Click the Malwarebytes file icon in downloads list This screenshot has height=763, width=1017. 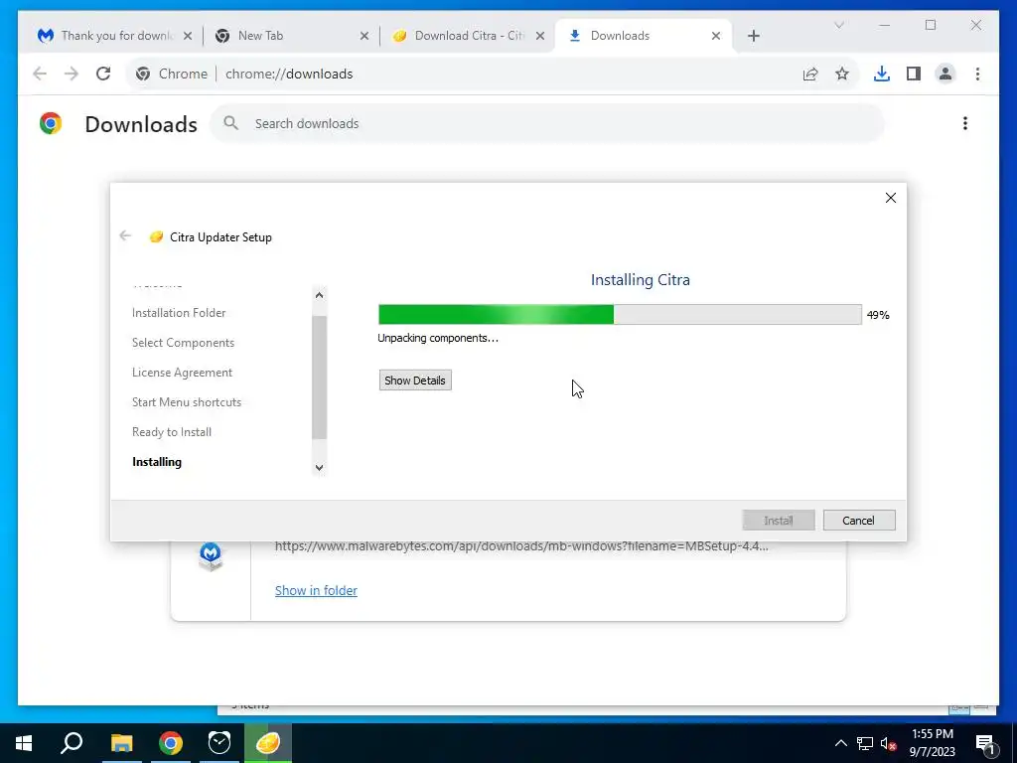[211, 556]
